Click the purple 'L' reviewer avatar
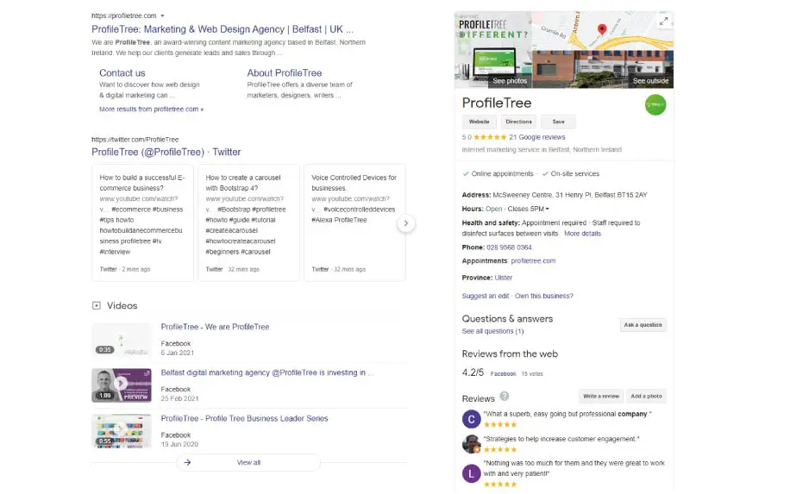790x494 pixels. (x=471, y=473)
